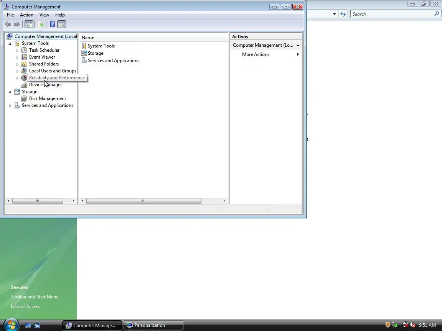
Task: Open address dropdown arrow in Personalization window
Action: (x=334, y=14)
